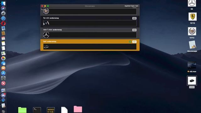This screenshot has width=201, height=113.
Task: Select the 'new 1 mos' cape row
Action: (x=90, y=33)
